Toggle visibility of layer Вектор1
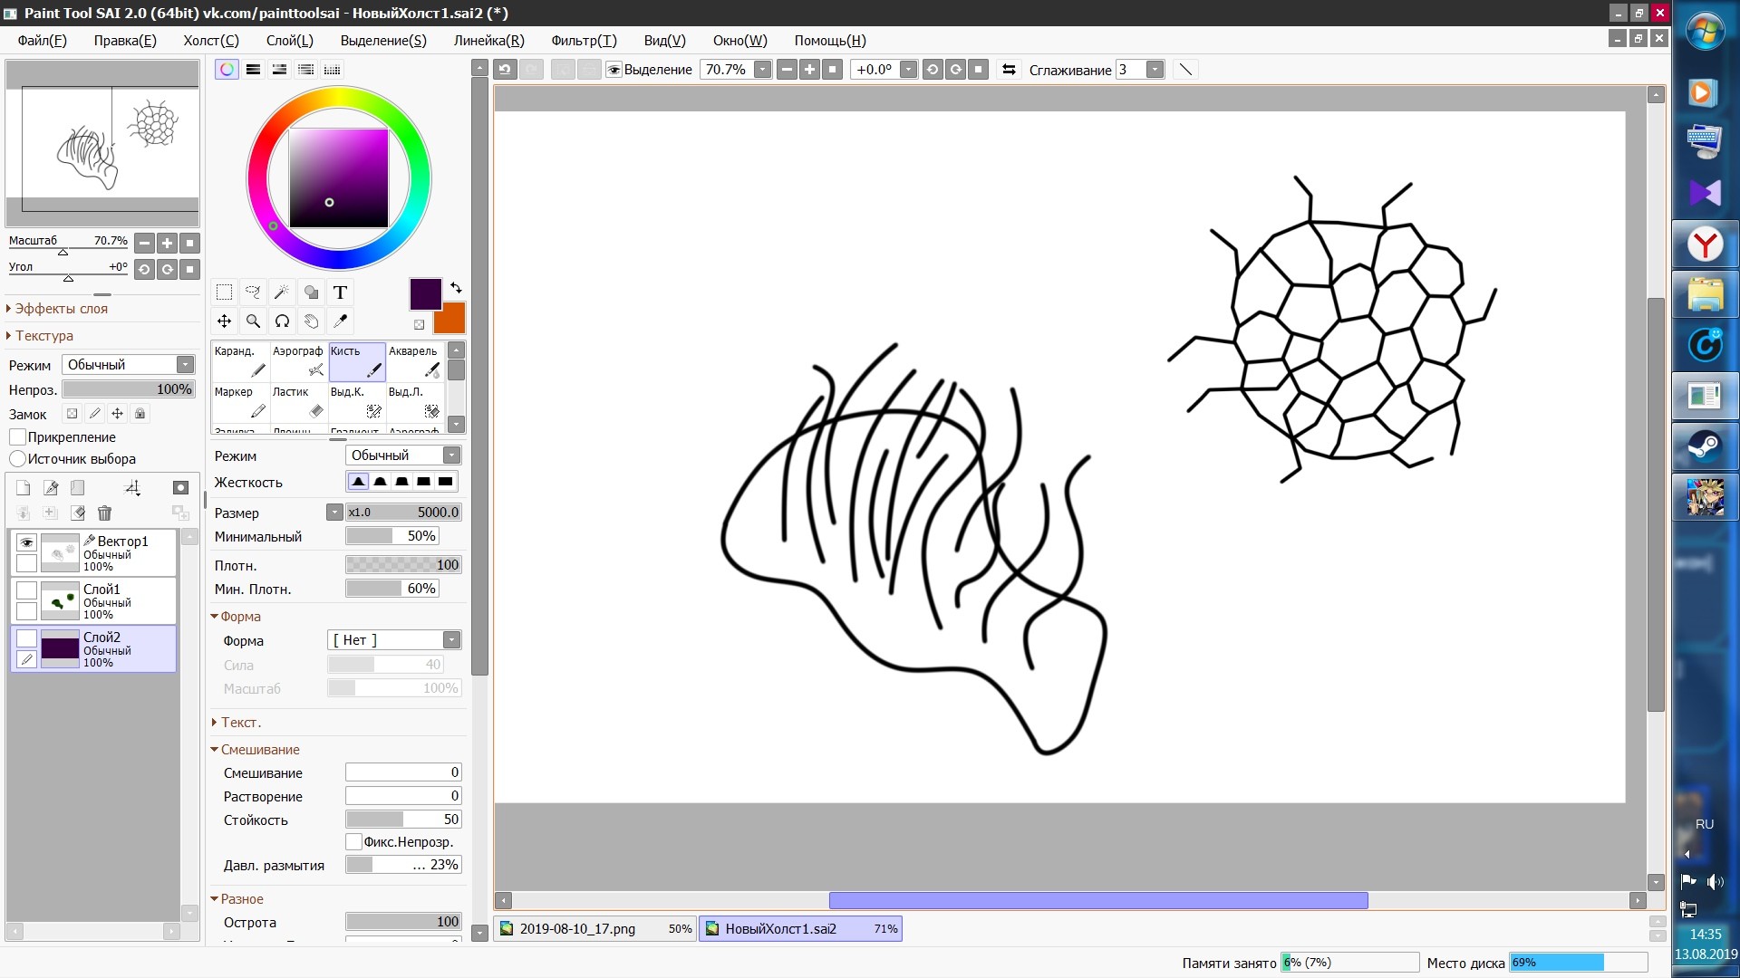Image resolution: width=1740 pixels, height=978 pixels. [x=26, y=542]
